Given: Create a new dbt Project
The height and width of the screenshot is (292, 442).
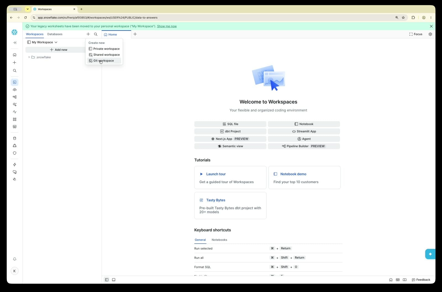Looking at the screenshot, I should [230, 131].
